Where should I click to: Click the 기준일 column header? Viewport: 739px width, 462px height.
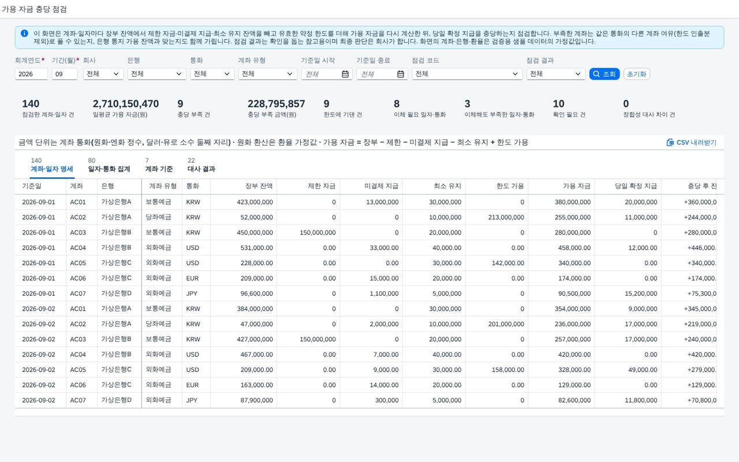click(40, 187)
